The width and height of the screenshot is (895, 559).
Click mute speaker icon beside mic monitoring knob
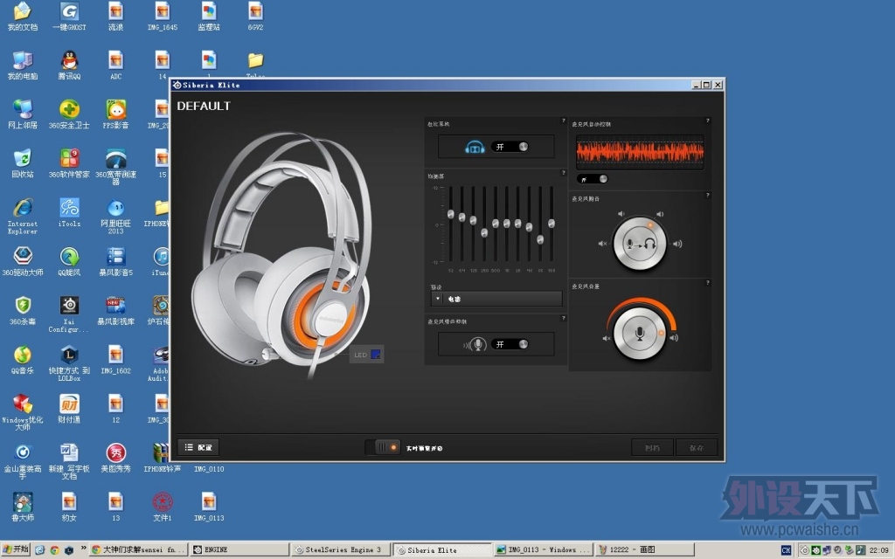tap(602, 244)
